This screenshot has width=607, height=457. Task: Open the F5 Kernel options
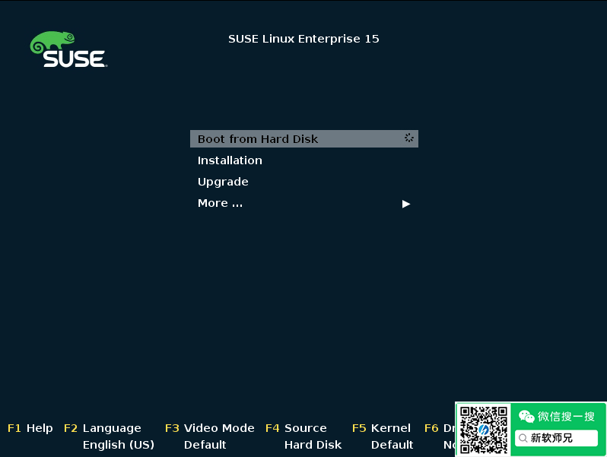tap(381, 428)
